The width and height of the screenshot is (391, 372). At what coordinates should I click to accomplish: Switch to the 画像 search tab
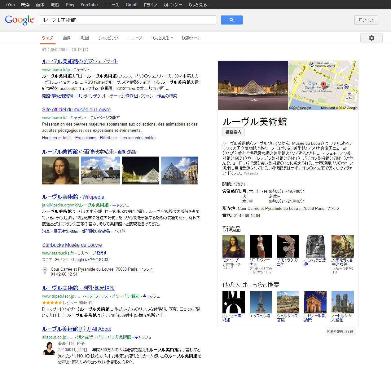coord(67,38)
